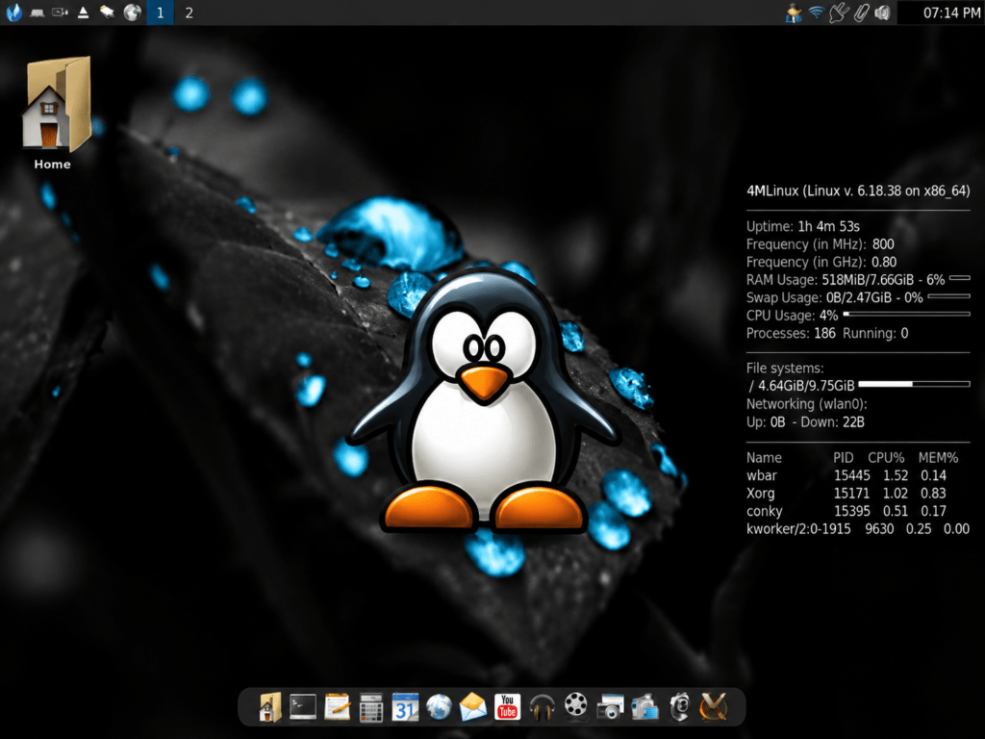The height and width of the screenshot is (739, 985).
Task: Click the CPU% column header
Action: click(x=886, y=457)
